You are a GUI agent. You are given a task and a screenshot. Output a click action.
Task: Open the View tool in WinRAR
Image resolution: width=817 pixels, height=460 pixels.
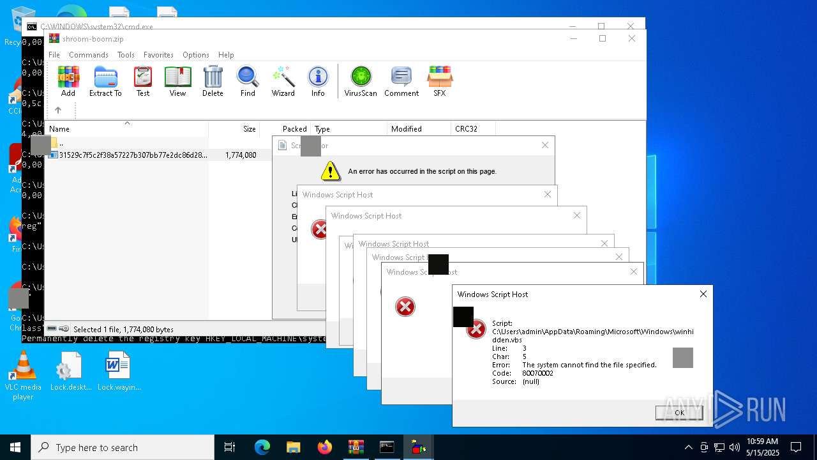177,82
